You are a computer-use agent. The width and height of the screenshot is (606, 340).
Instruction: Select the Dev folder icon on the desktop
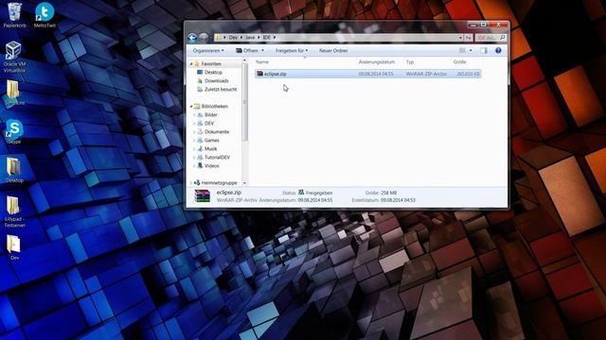click(14, 246)
